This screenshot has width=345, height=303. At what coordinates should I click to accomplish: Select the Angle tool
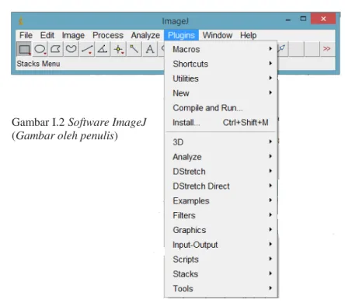click(x=103, y=49)
